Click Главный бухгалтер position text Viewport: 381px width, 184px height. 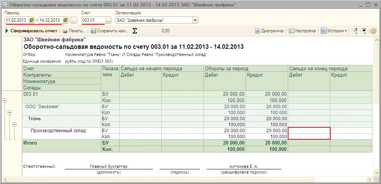[109, 166]
